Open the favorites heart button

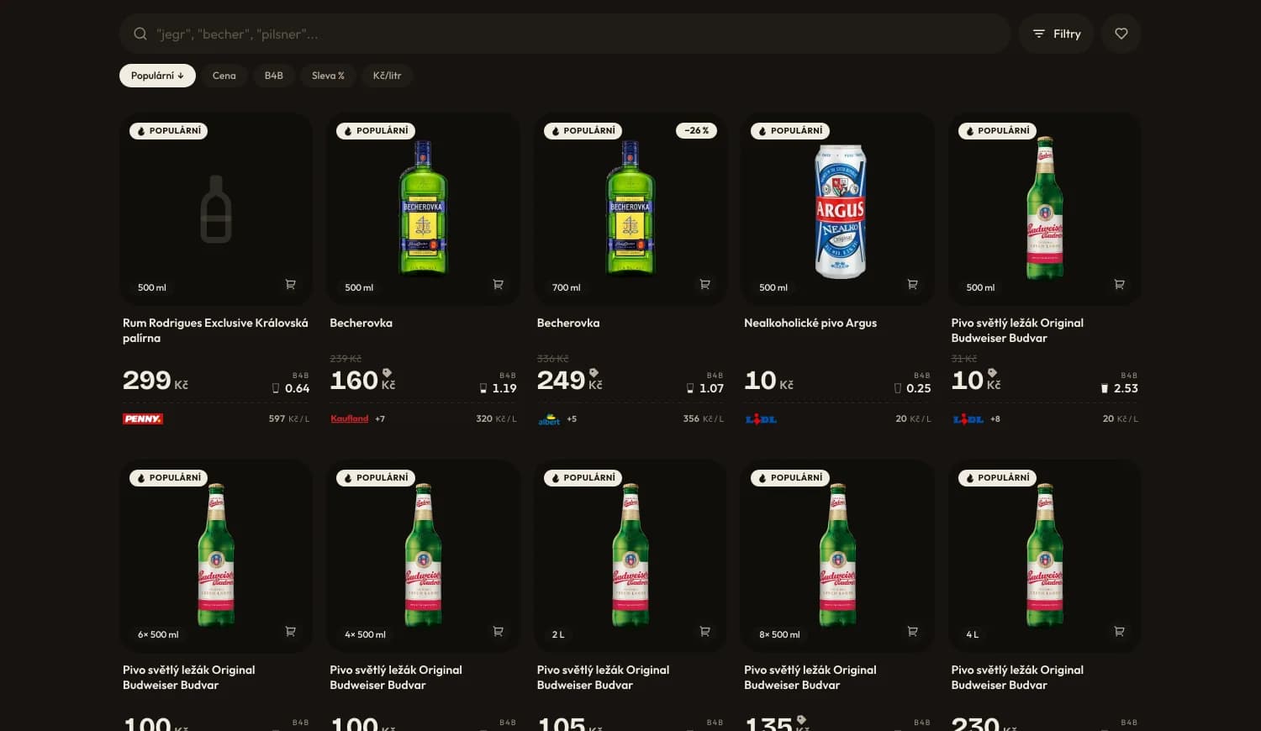pyautogui.click(x=1121, y=34)
